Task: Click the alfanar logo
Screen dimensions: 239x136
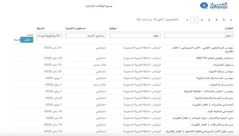Action: [x=214, y=6]
